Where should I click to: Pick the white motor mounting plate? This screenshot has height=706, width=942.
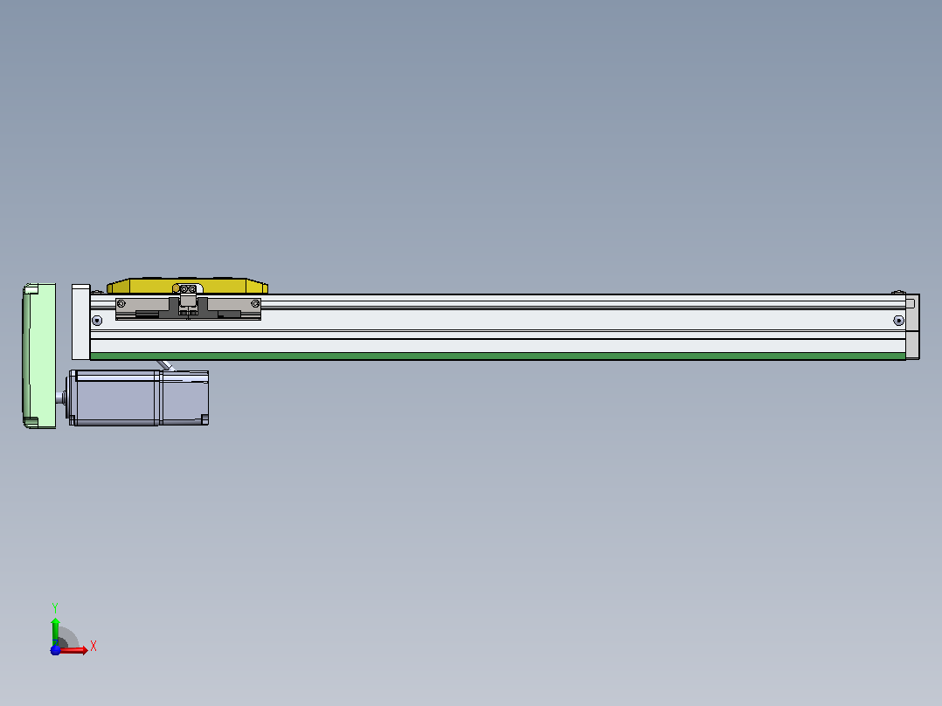tap(80, 322)
